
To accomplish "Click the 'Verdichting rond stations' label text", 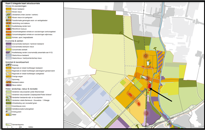I will [x=21, y=23].
